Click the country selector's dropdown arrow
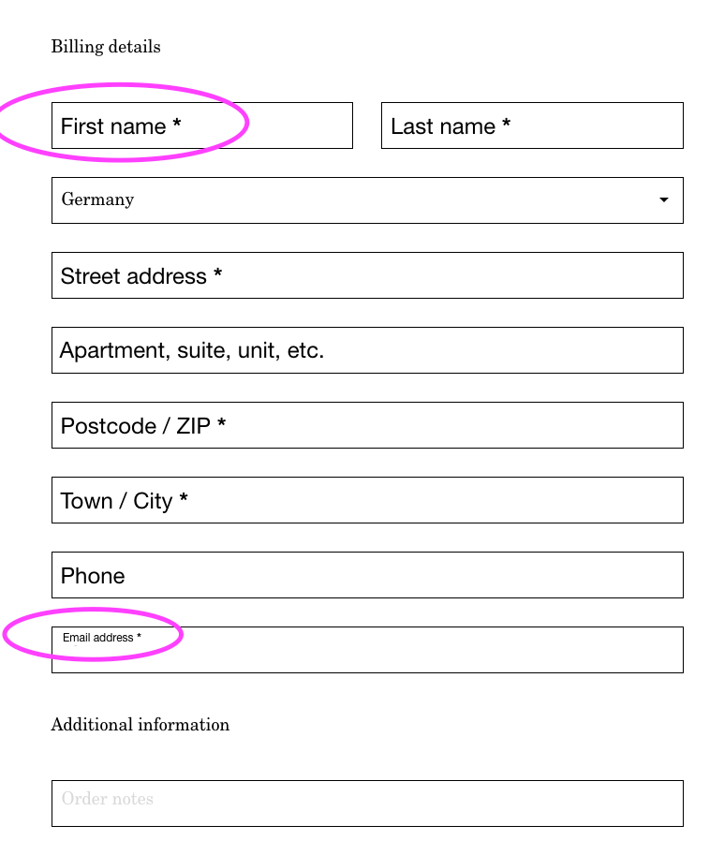Viewport: 724px width, 855px height. pos(664,200)
